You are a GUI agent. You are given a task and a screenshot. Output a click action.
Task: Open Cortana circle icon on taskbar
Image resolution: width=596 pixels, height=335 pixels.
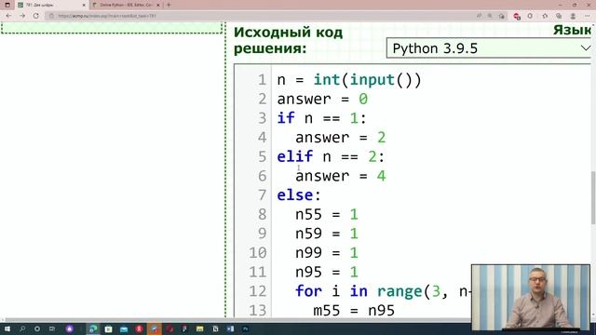pos(37,328)
